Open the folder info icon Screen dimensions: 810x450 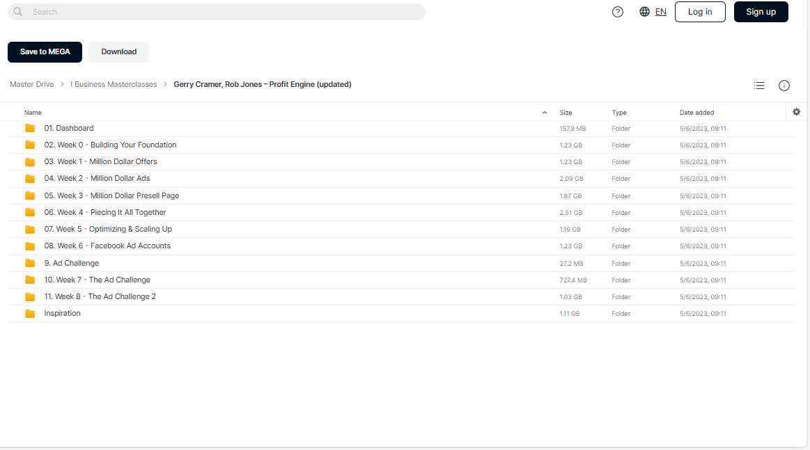click(784, 86)
